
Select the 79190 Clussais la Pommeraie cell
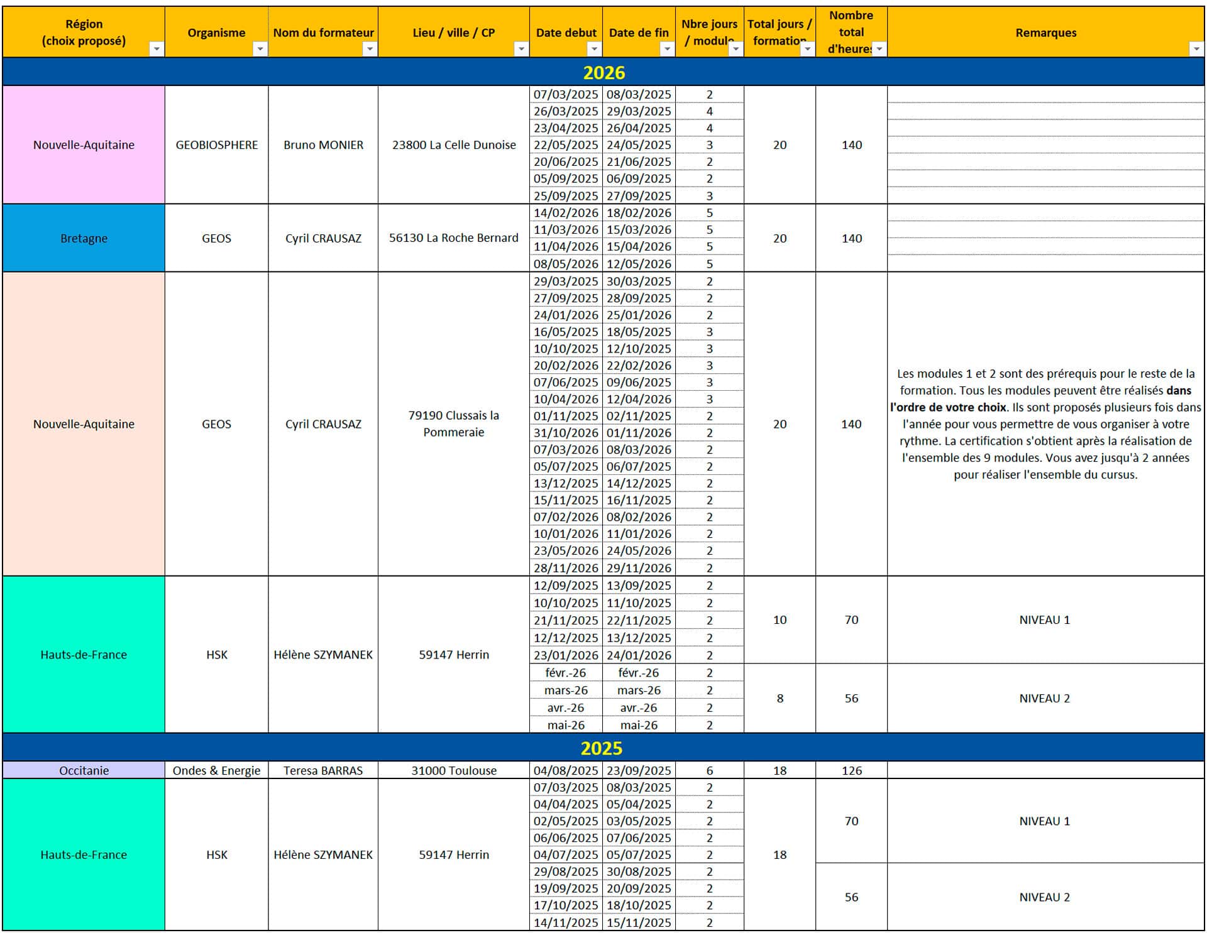coord(454,424)
